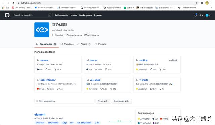Click the 1k forks on v-charts
The height and width of the screenshot is (125, 215).
(162, 89)
